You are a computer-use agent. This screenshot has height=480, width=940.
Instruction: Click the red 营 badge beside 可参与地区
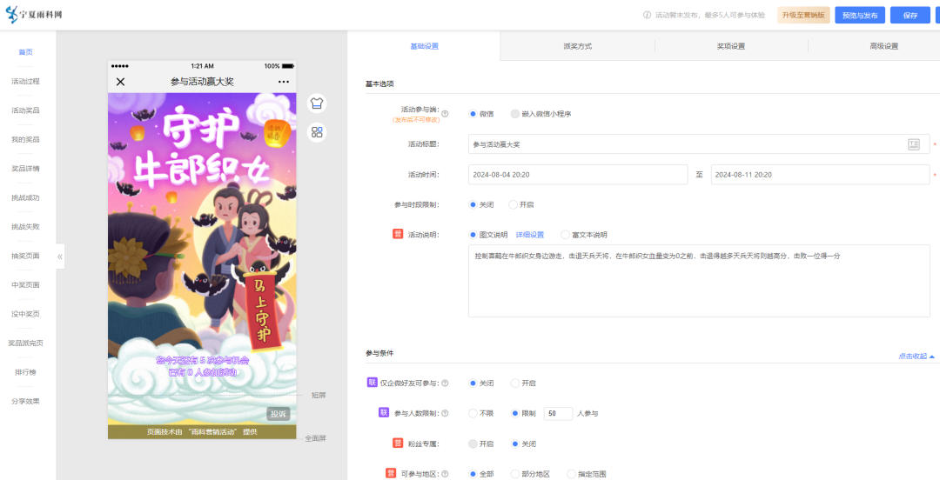point(390,473)
